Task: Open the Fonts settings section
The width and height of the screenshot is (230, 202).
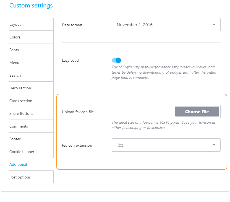Action: (x=14, y=50)
